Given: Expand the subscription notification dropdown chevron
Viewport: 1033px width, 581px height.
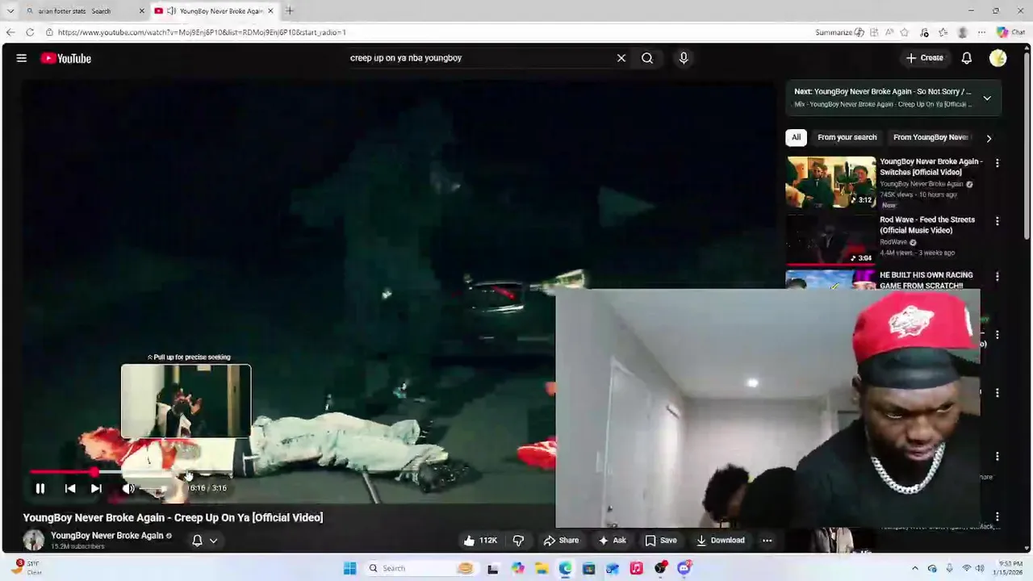Looking at the screenshot, I should (x=214, y=541).
